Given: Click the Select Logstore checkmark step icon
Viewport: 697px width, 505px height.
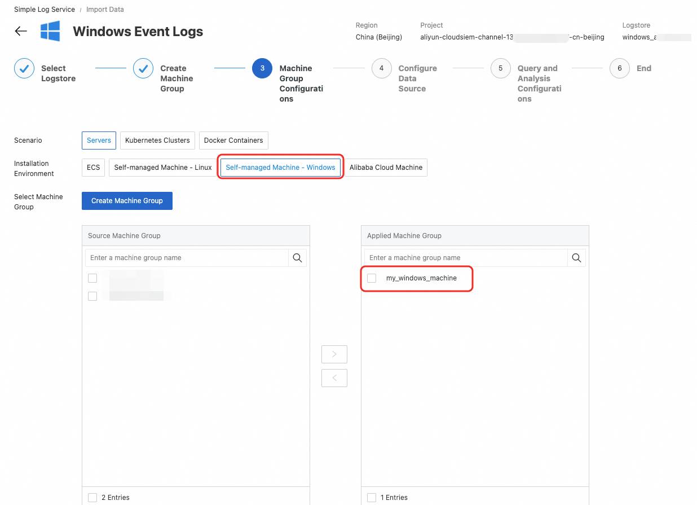Looking at the screenshot, I should coord(24,68).
